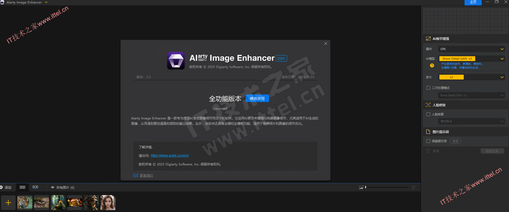This screenshot has height=212, width=509.
Task: Select the glass jar plant thumbnail
Action: click(58, 203)
